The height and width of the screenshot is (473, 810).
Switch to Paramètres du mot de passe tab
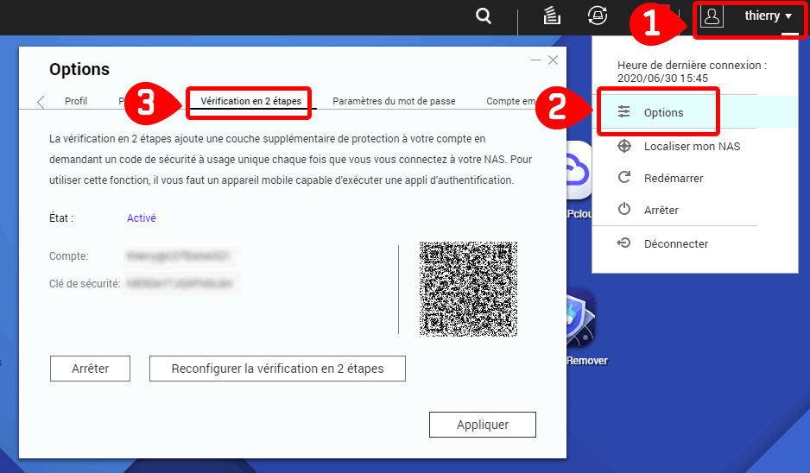click(x=394, y=101)
